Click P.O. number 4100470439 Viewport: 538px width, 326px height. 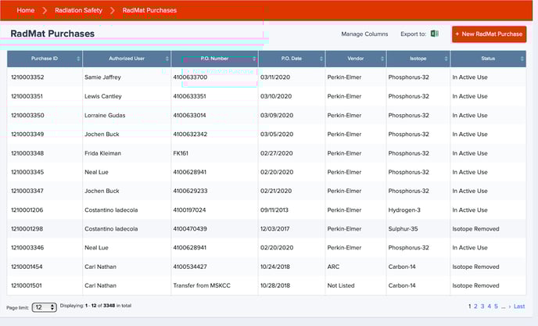click(190, 229)
